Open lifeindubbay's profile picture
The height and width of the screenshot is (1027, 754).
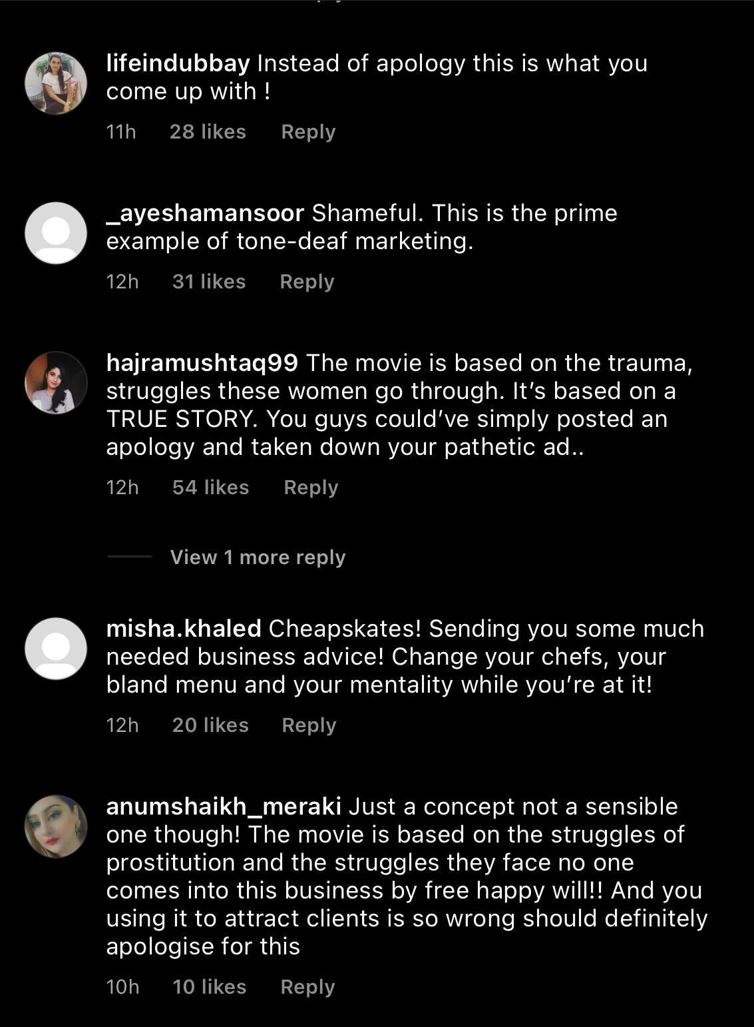tap(56, 83)
